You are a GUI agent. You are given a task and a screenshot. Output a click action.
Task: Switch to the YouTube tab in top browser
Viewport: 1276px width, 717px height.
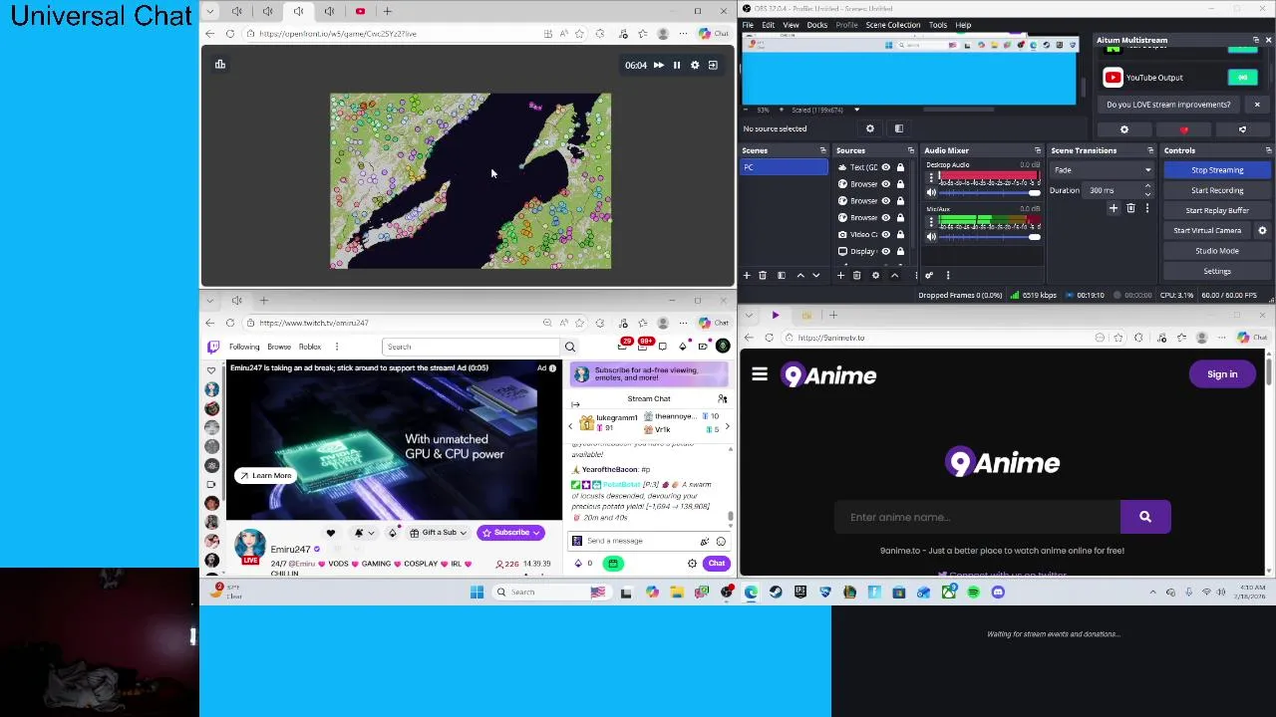pyautogui.click(x=360, y=11)
